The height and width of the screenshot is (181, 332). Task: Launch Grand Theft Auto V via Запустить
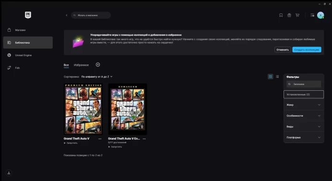tap(71, 143)
